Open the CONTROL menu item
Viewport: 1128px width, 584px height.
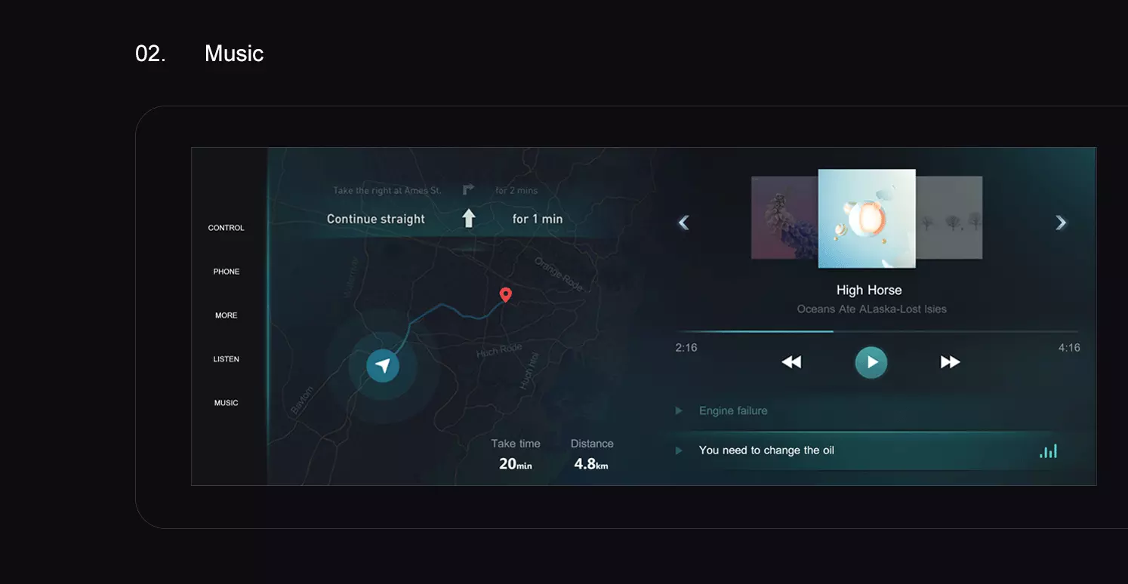(226, 228)
